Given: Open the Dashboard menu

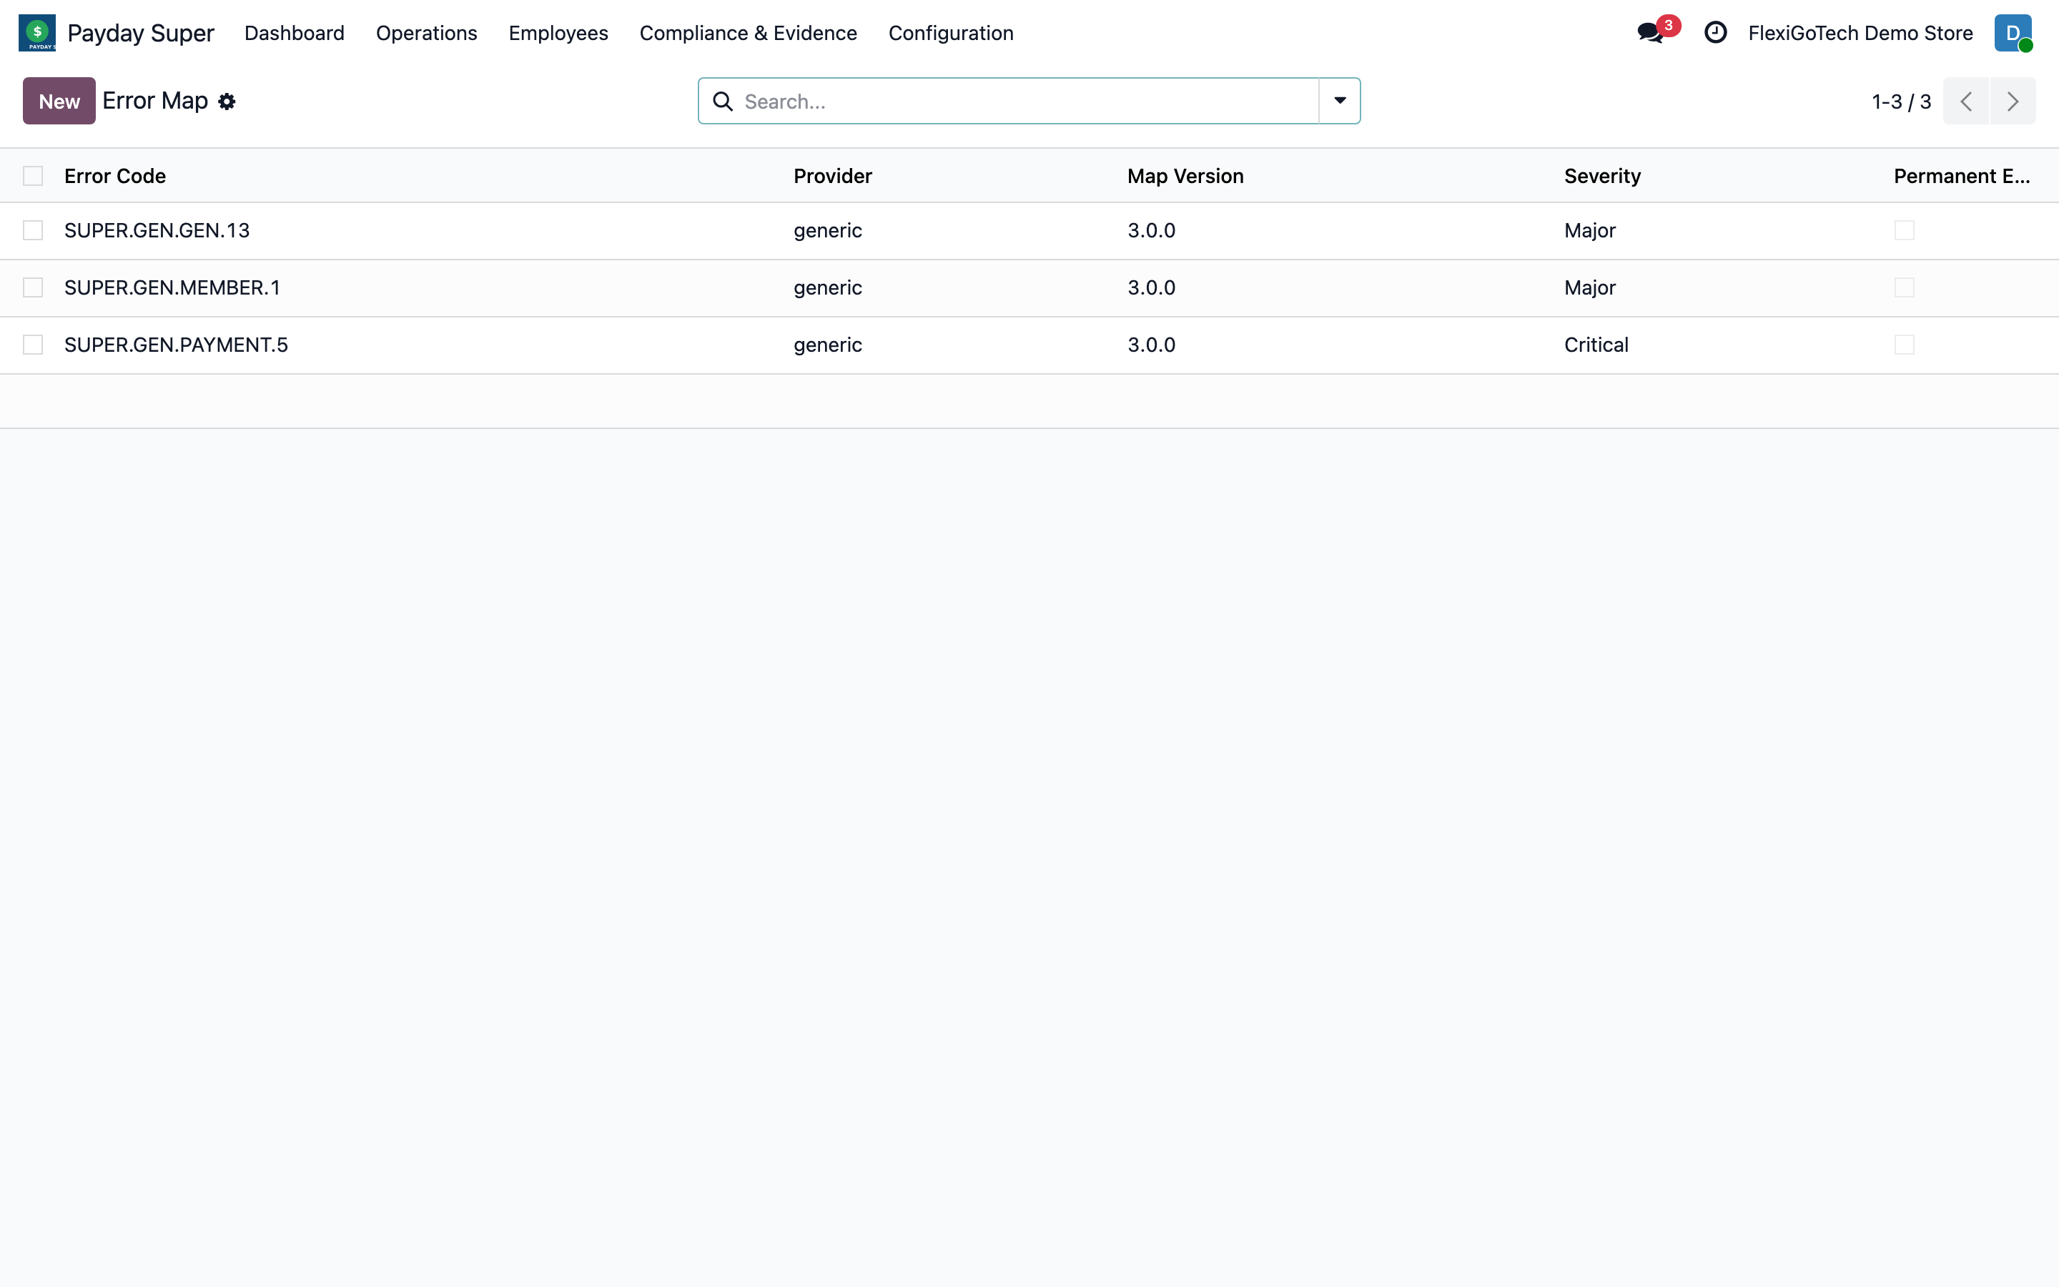Looking at the screenshot, I should point(295,33).
